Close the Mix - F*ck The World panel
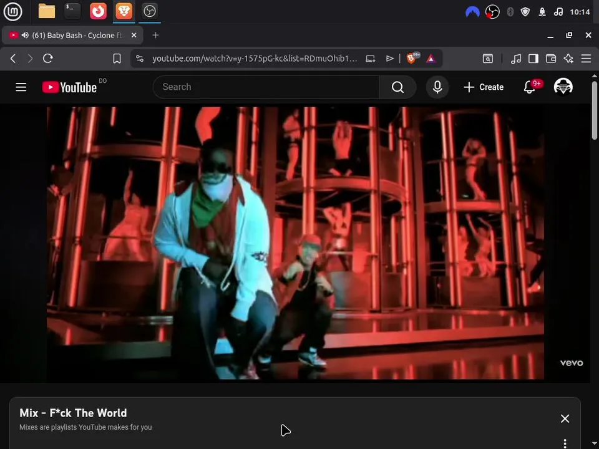 [565, 418]
